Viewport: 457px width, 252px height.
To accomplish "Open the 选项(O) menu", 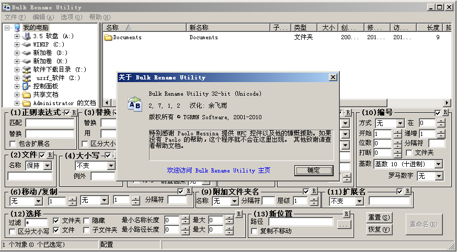I will point(72,17).
